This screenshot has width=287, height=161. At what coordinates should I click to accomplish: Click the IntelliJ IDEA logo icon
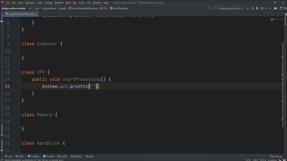click(x=2, y=3)
